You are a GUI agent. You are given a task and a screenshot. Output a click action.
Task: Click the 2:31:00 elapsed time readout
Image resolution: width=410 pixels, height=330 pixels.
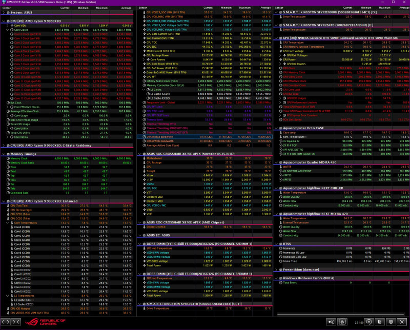tap(359, 323)
